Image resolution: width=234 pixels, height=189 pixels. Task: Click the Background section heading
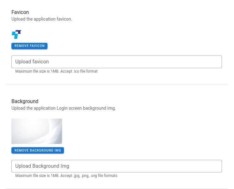point(25,101)
